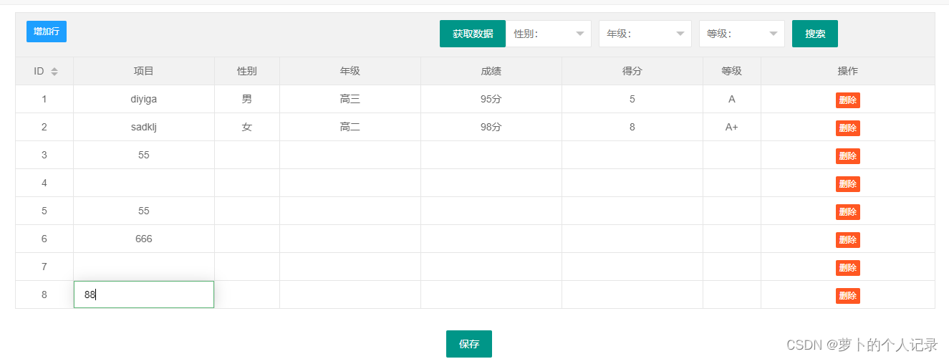Click the ID column sort arrows
Image resolution: width=949 pixels, height=359 pixels.
pyautogui.click(x=54, y=72)
